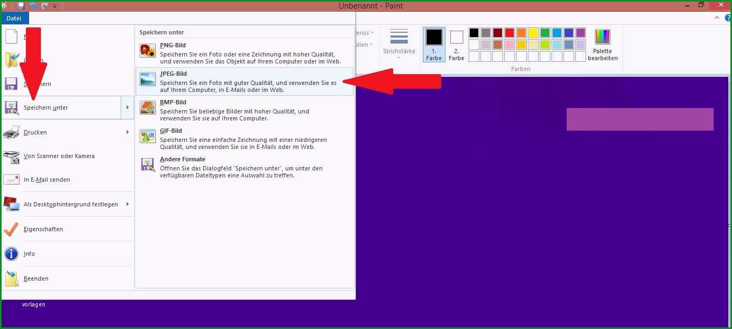Click Beenden to exit Paint
The width and height of the screenshot is (732, 329).
pos(68,278)
